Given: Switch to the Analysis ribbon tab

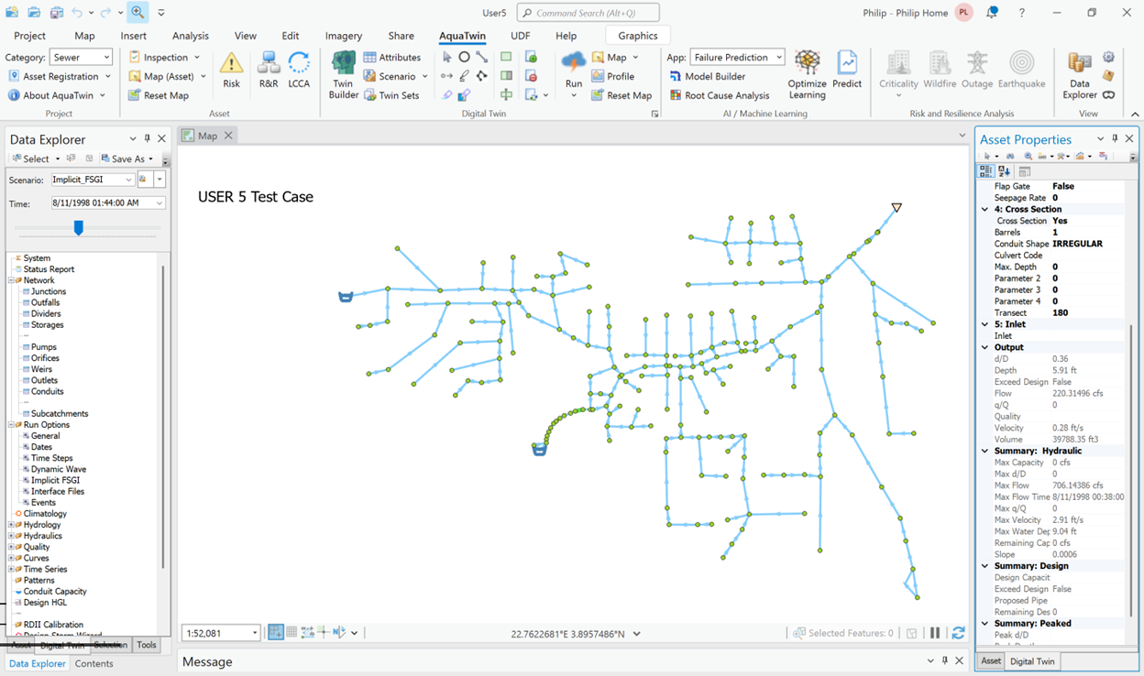Looking at the screenshot, I should click(x=191, y=36).
